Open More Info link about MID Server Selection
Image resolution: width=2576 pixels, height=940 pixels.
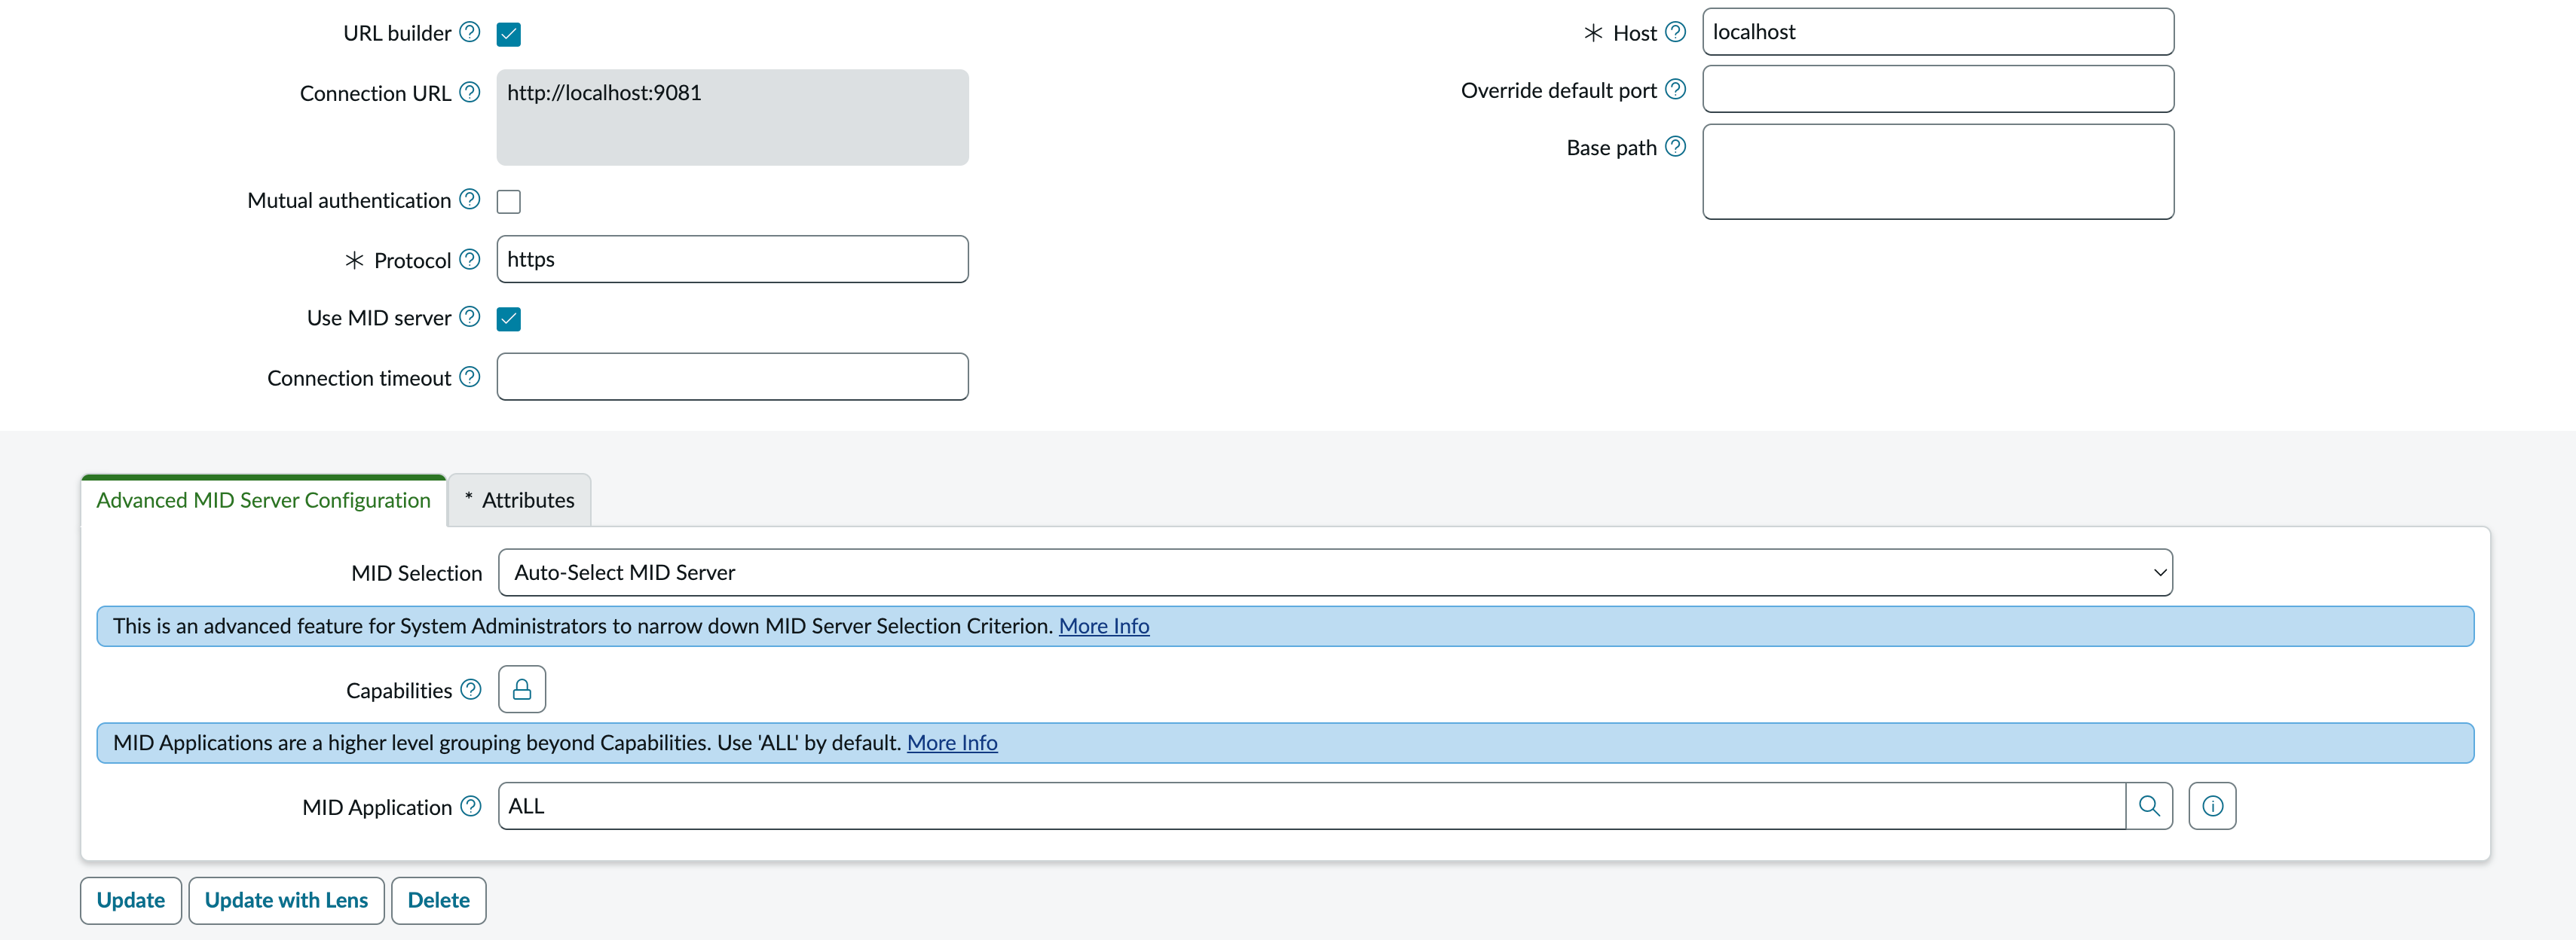click(x=1104, y=627)
